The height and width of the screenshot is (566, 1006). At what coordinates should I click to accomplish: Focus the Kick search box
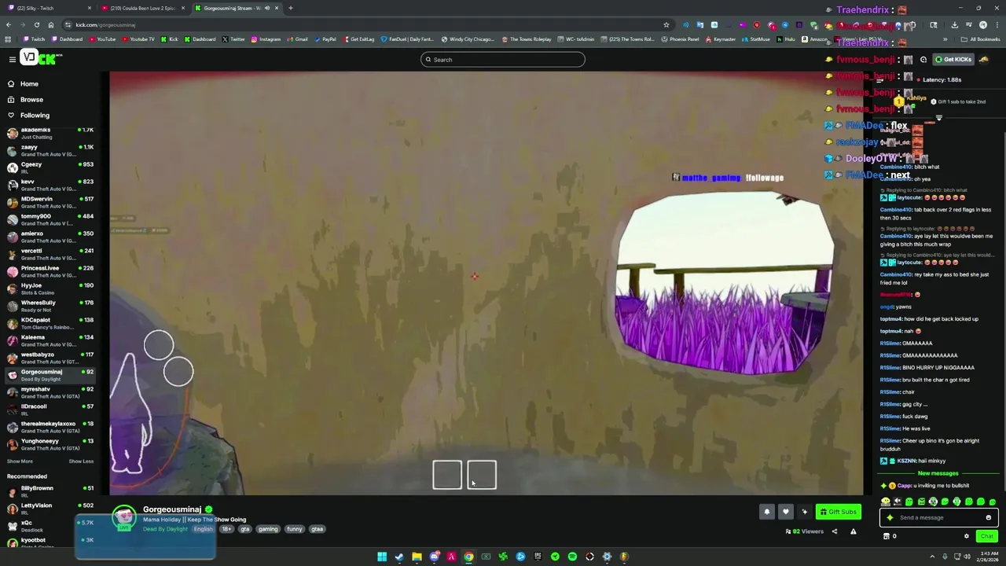point(503,59)
